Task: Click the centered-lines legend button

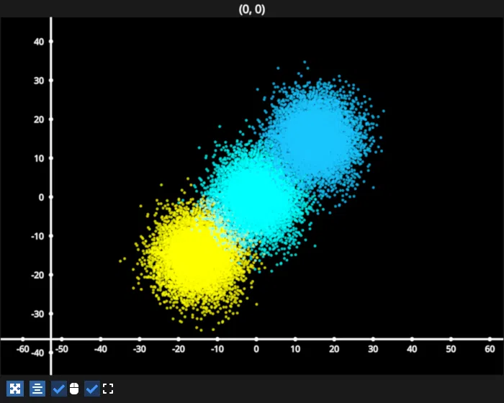Action: [x=37, y=389]
